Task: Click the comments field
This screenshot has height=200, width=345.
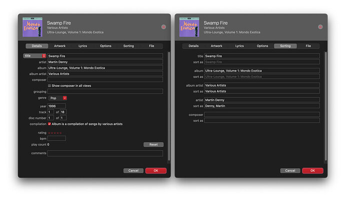Action: pyautogui.click(x=105, y=153)
